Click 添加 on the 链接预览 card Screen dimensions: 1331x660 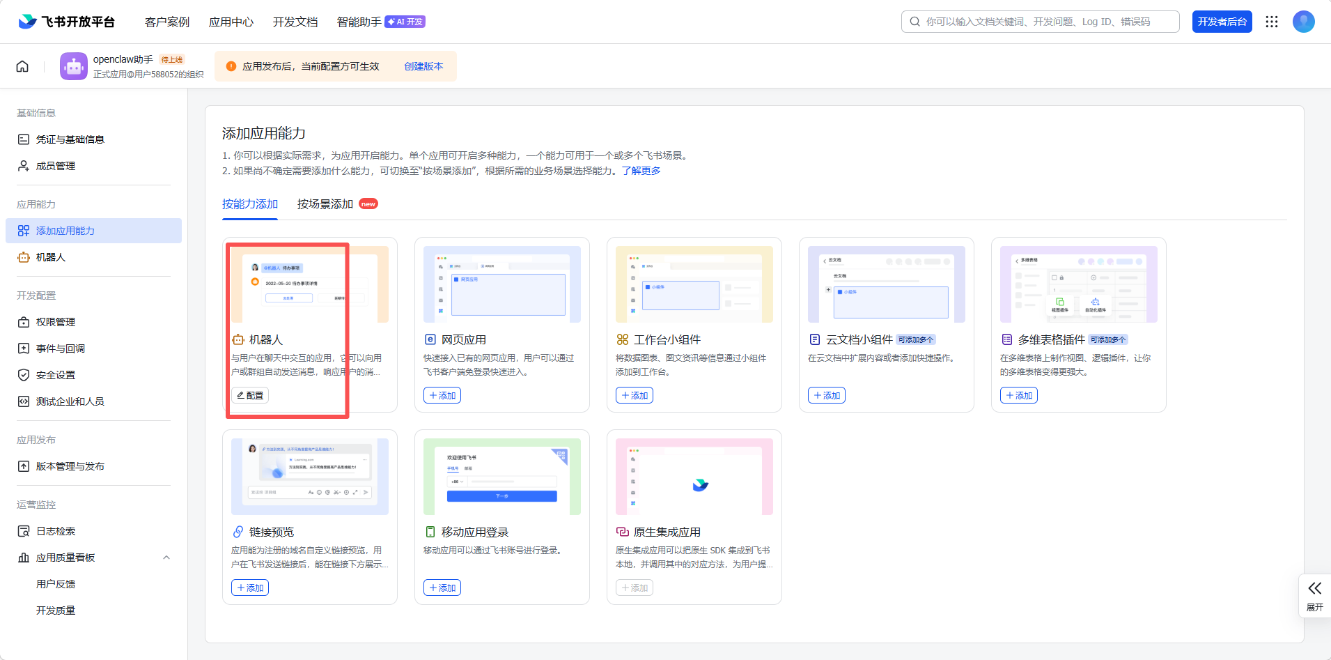250,588
